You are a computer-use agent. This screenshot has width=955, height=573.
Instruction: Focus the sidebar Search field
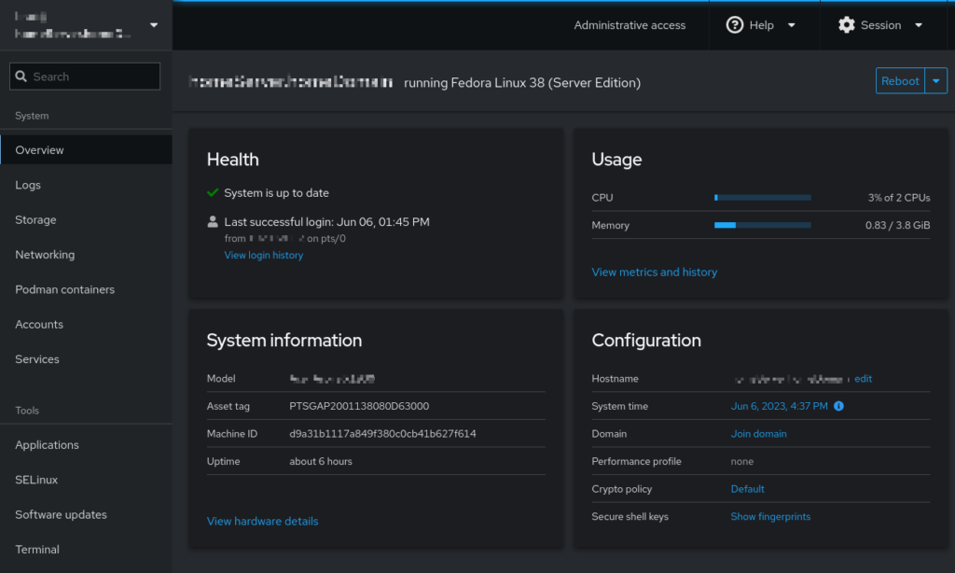click(x=93, y=77)
